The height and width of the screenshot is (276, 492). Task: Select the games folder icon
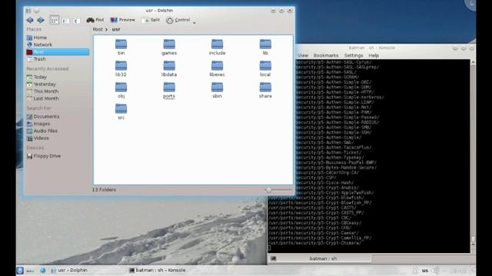pos(169,44)
